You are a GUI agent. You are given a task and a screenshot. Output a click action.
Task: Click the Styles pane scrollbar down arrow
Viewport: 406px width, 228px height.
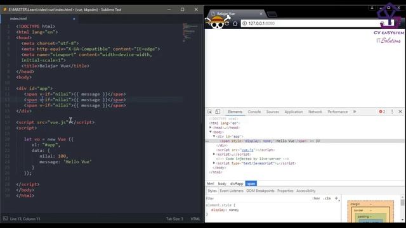click(402, 220)
